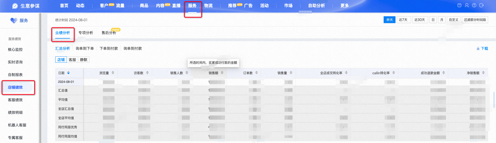
Task: Select the 月 period option
Action: tap(442, 20)
